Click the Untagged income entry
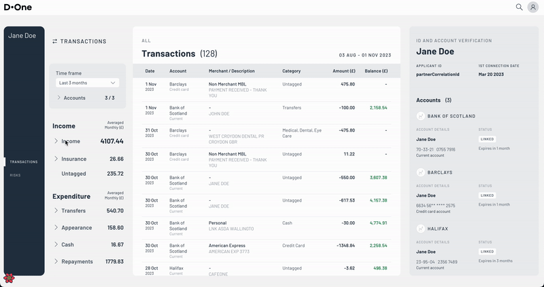 coord(73,174)
